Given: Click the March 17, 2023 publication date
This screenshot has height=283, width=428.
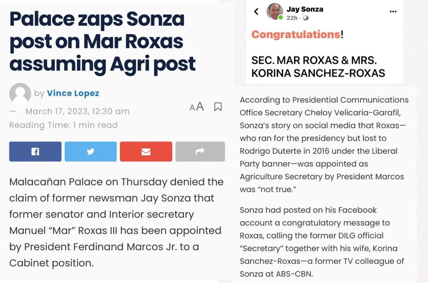Looking at the screenshot, I should pos(77,111).
